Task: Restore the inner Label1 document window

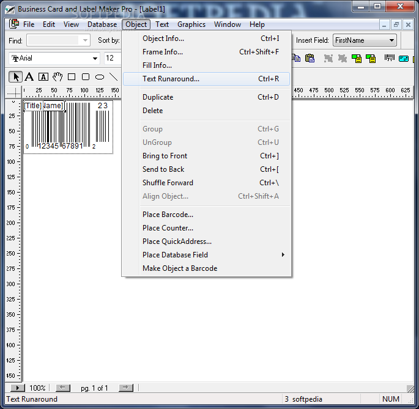Action: [396, 25]
